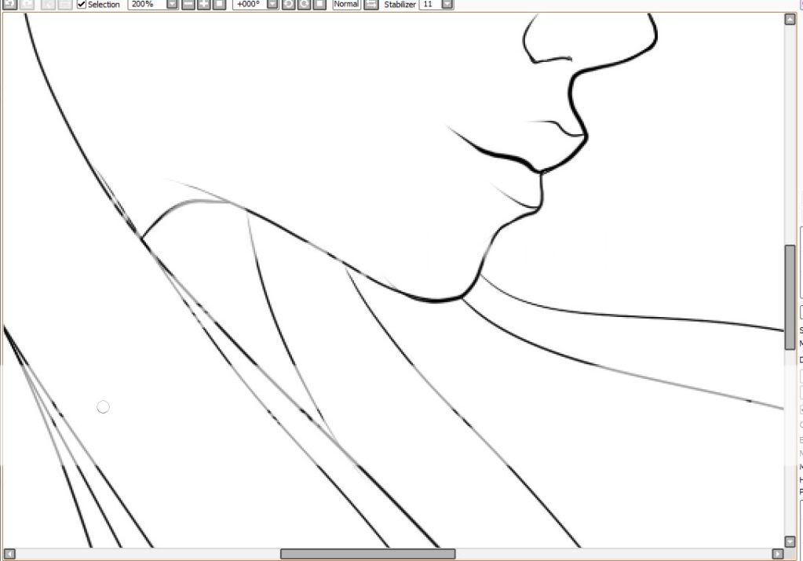Reset the canvas rotation angle
This screenshot has width=803, height=561.
point(319,4)
